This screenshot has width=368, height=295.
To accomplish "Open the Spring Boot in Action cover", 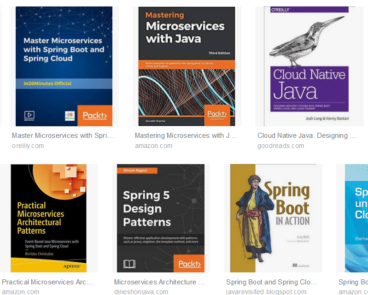I will tap(273, 218).
